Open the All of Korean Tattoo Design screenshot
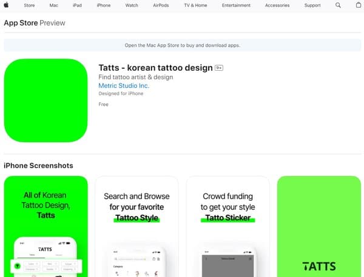The width and height of the screenshot is (364, 277). (x=45, y=226)
